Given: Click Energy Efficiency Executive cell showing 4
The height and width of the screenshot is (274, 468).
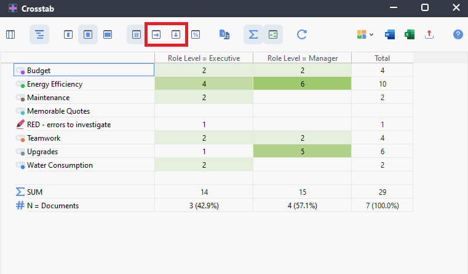Looking at the screenshot, I should pos(204,84).
